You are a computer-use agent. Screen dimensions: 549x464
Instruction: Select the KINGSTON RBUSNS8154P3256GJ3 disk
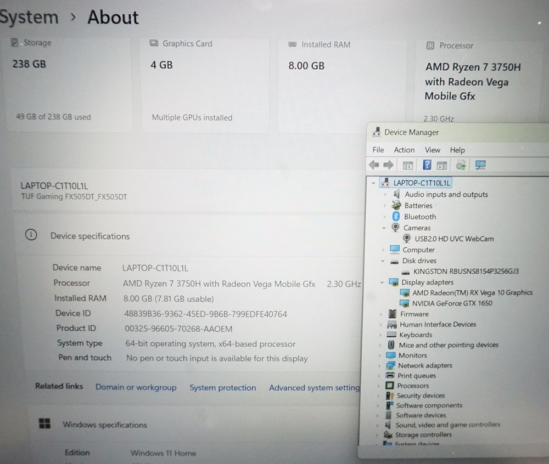(466, 271)
